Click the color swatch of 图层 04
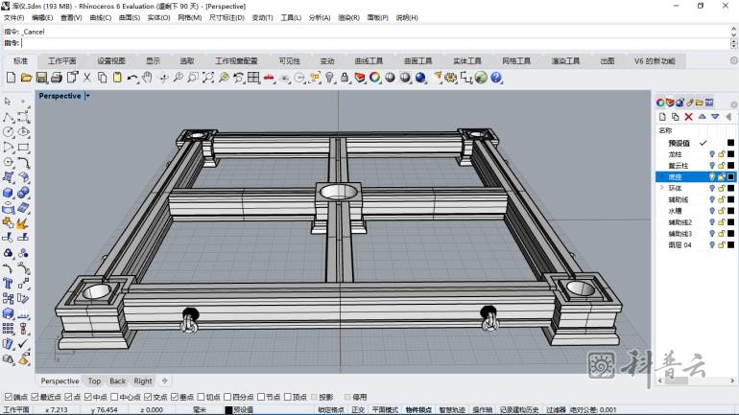 tap(730, 244)
